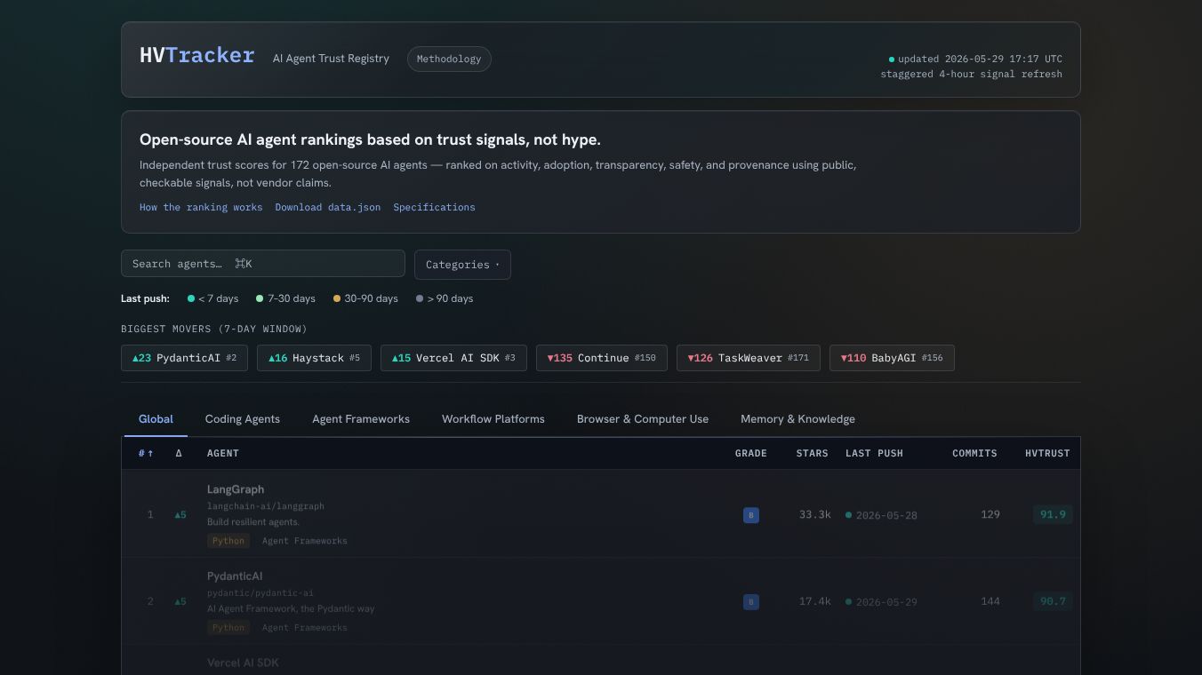Sort by the AGENT column header
This screenshot has height=675, width=1202.
(222, 453)
